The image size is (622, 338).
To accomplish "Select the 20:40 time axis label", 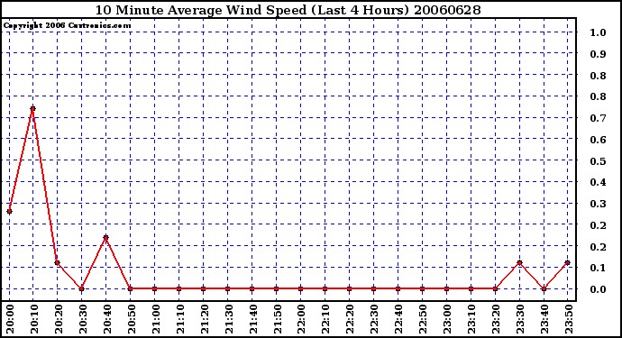I will 106,319.
